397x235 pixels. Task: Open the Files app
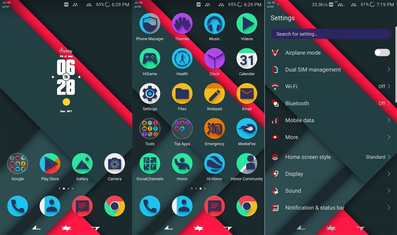pyautogui.click(x=182, y=94)
